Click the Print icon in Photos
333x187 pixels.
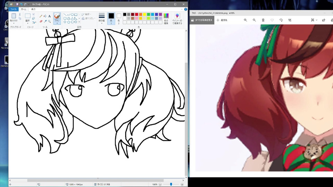click(x=332, y=20)
